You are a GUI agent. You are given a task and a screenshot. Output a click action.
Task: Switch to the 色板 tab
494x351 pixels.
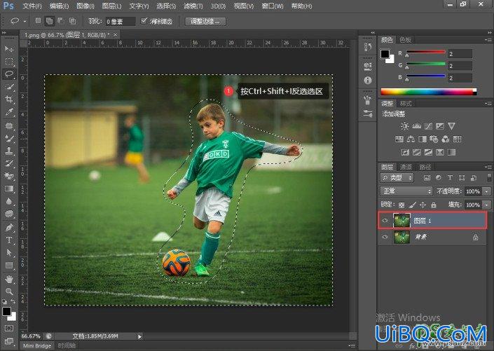tap(405, 40)
